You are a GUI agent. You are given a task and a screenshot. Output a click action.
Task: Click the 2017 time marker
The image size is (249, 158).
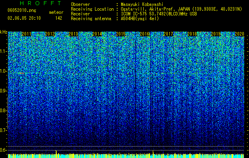coord(168,34)
